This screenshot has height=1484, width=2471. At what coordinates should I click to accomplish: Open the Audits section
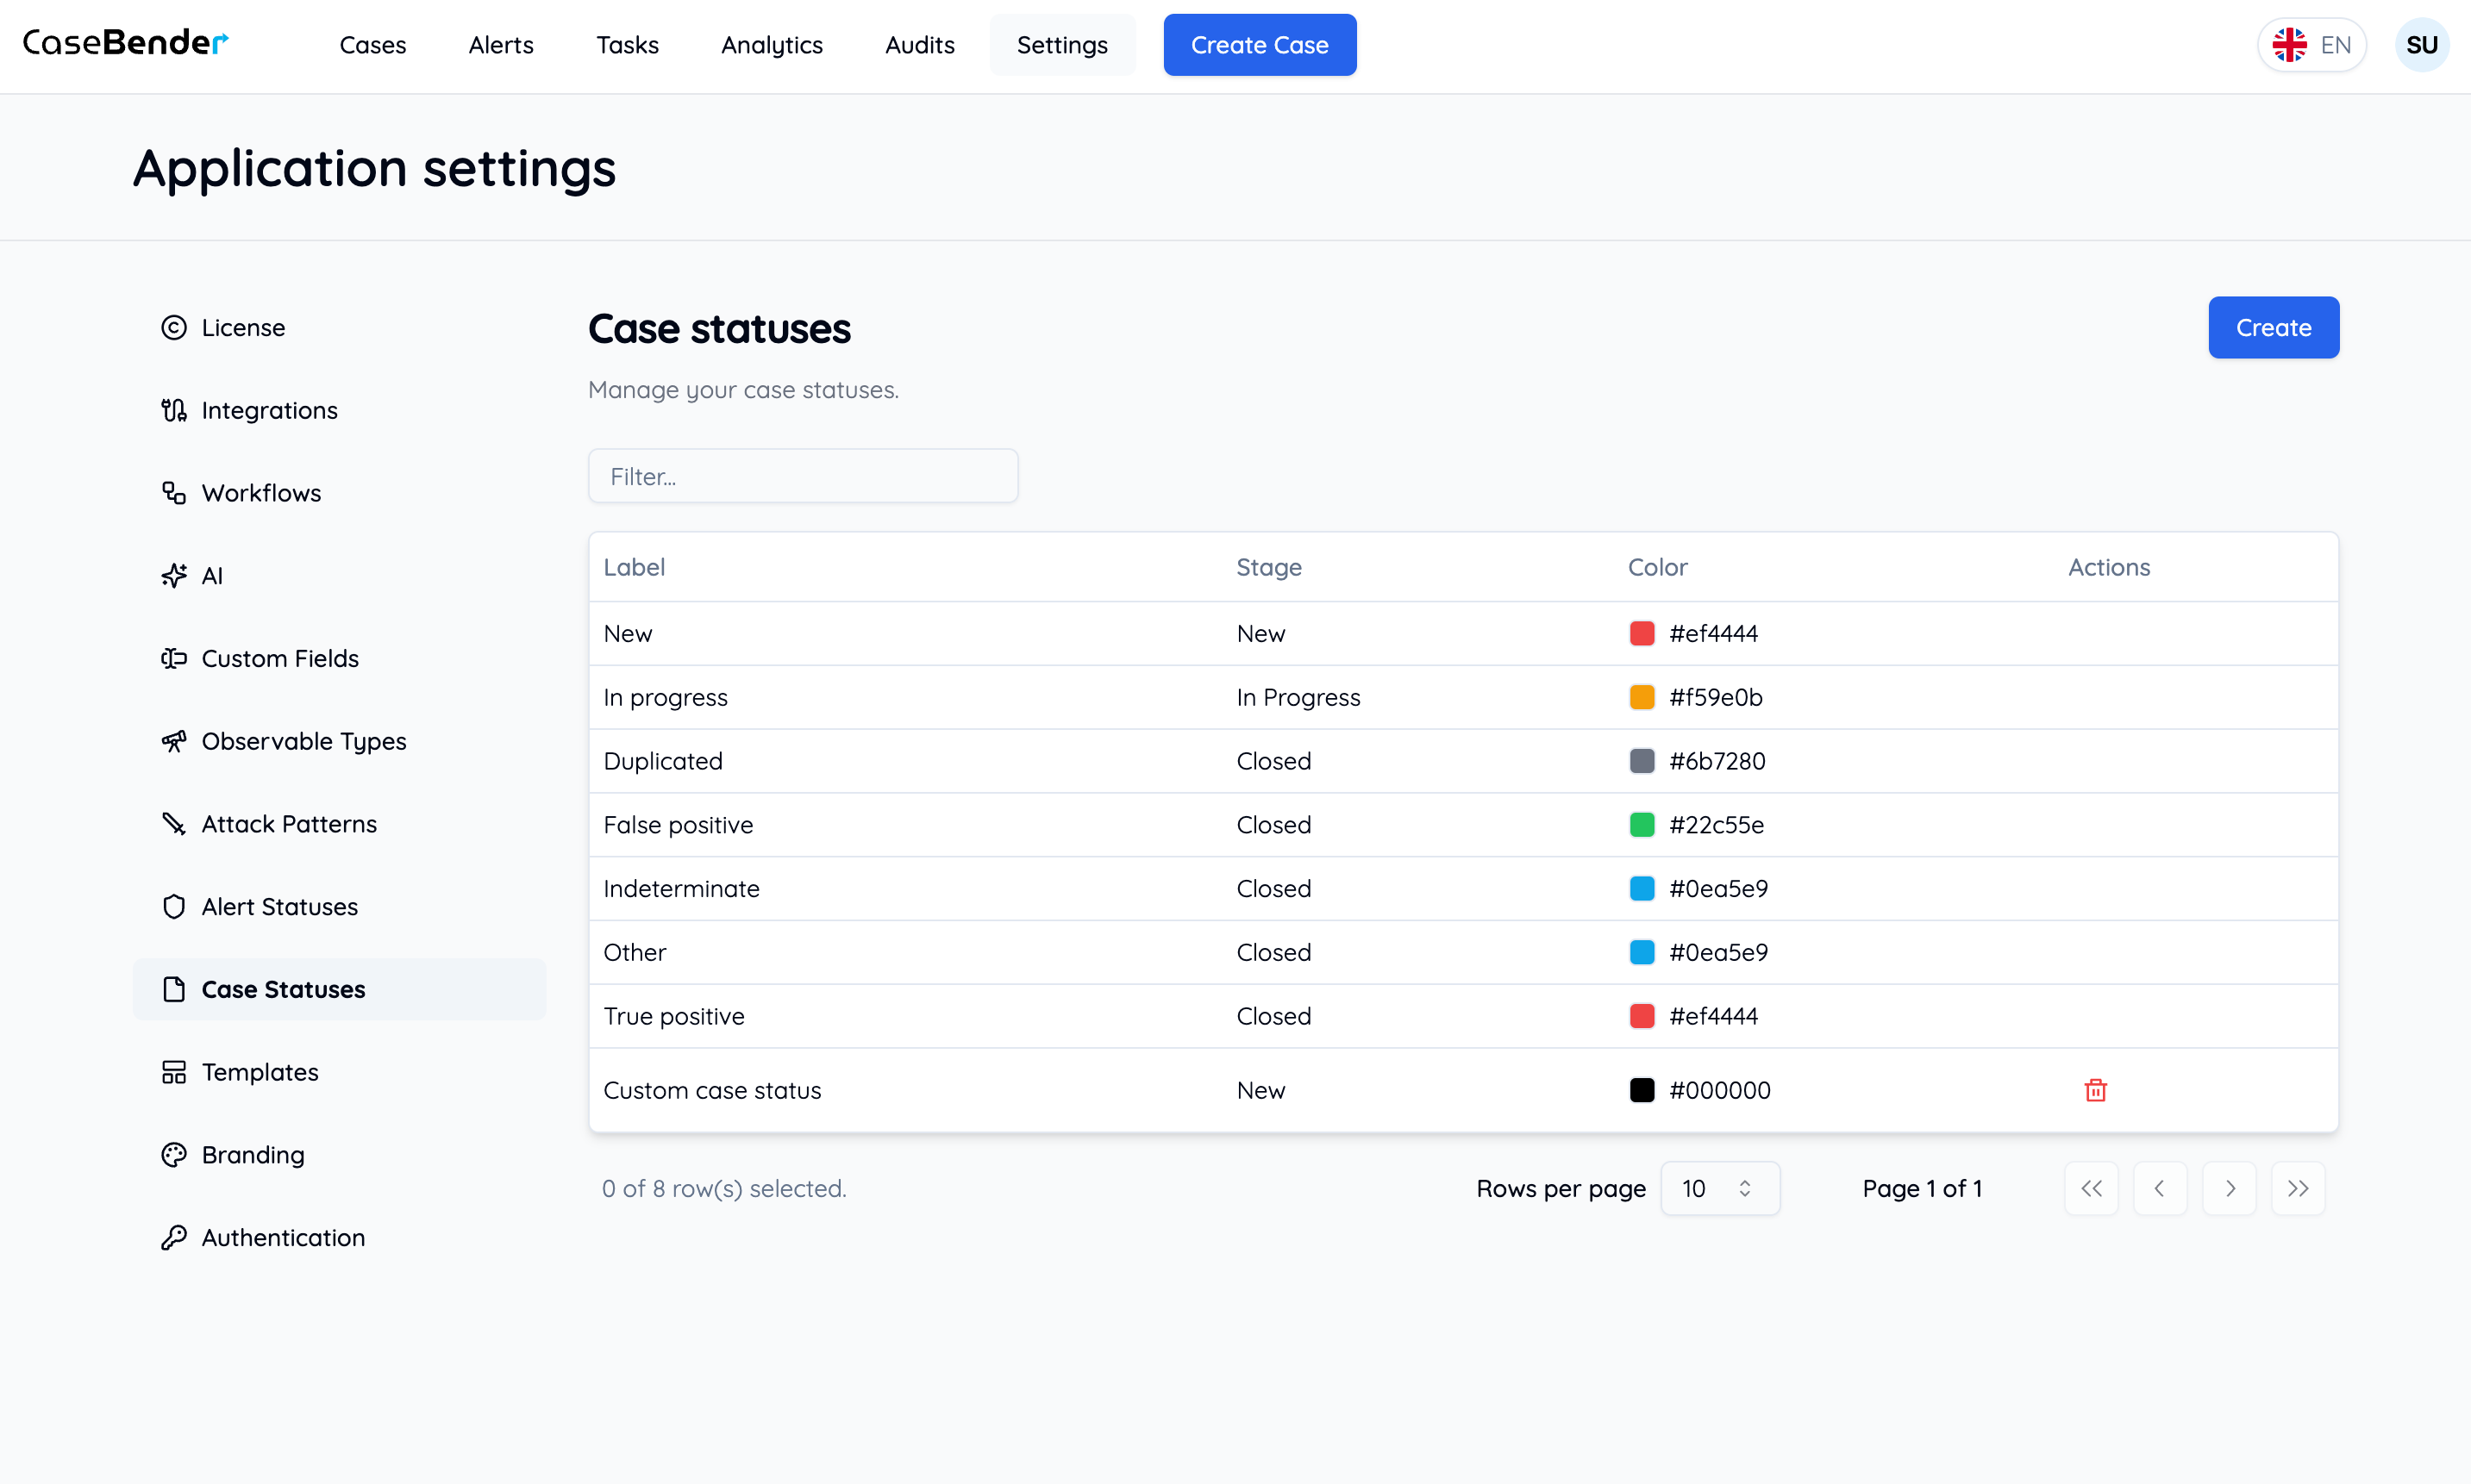click(x=918, y=45)
